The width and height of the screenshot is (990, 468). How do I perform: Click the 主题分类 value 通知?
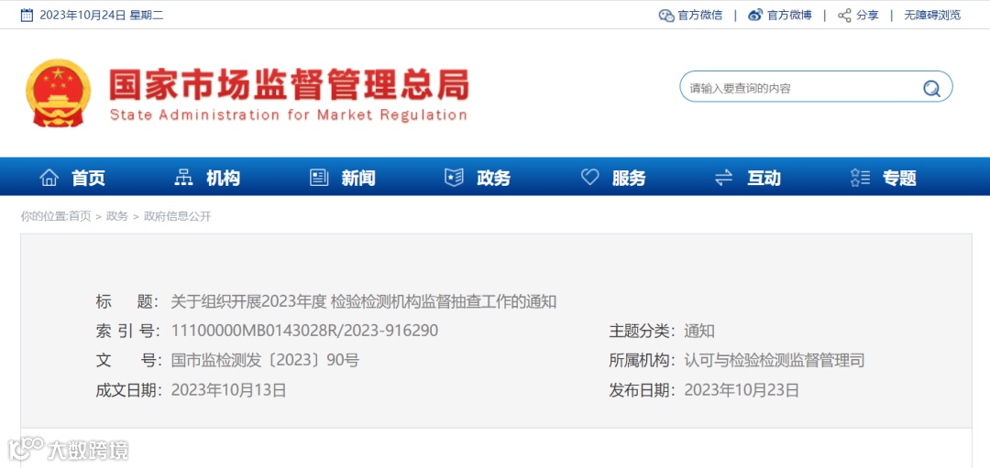699,331
